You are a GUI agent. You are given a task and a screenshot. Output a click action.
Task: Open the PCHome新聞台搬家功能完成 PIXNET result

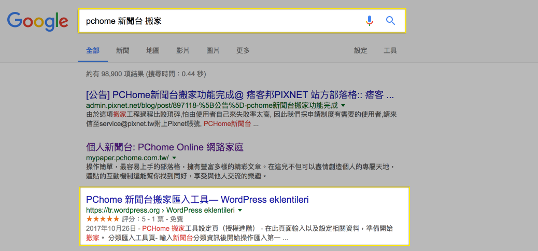(x=240, y=95)
